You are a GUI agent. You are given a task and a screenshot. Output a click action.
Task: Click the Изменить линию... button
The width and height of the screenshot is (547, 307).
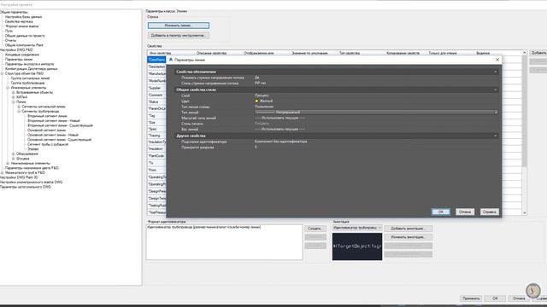pyautogui.click(x=179, y=26)
